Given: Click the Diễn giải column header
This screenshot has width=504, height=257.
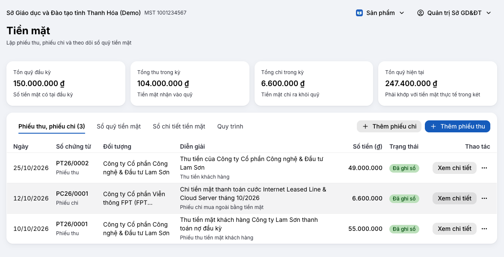Looking at the screenshot, I should click(193, 146).
